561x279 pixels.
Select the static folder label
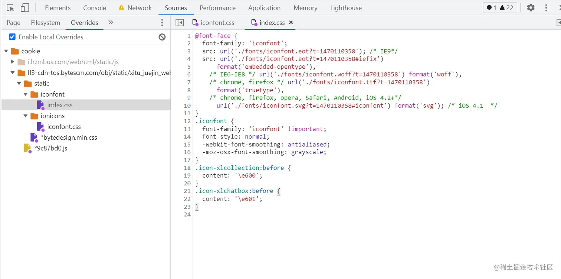click(42, 84)
